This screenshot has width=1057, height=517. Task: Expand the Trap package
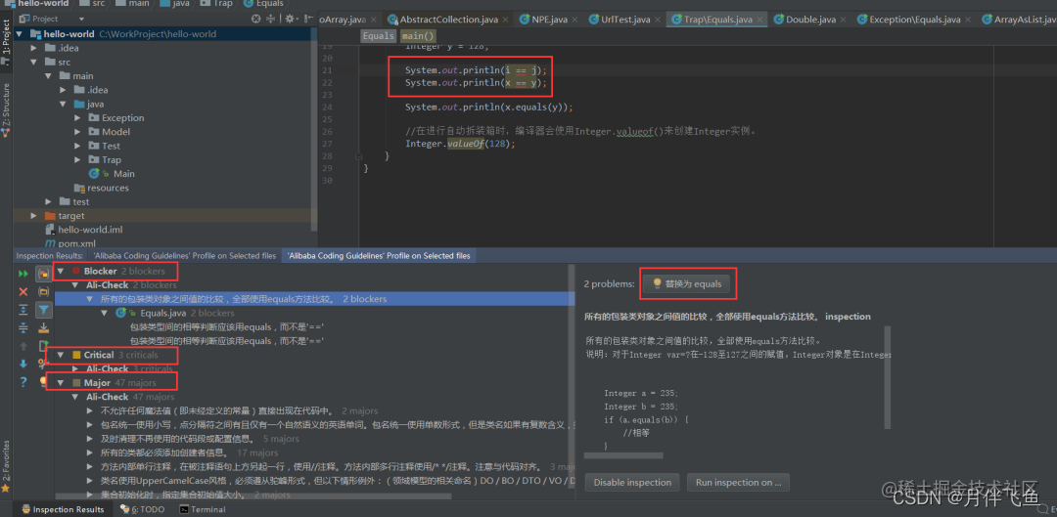click(x=78, y=159)
